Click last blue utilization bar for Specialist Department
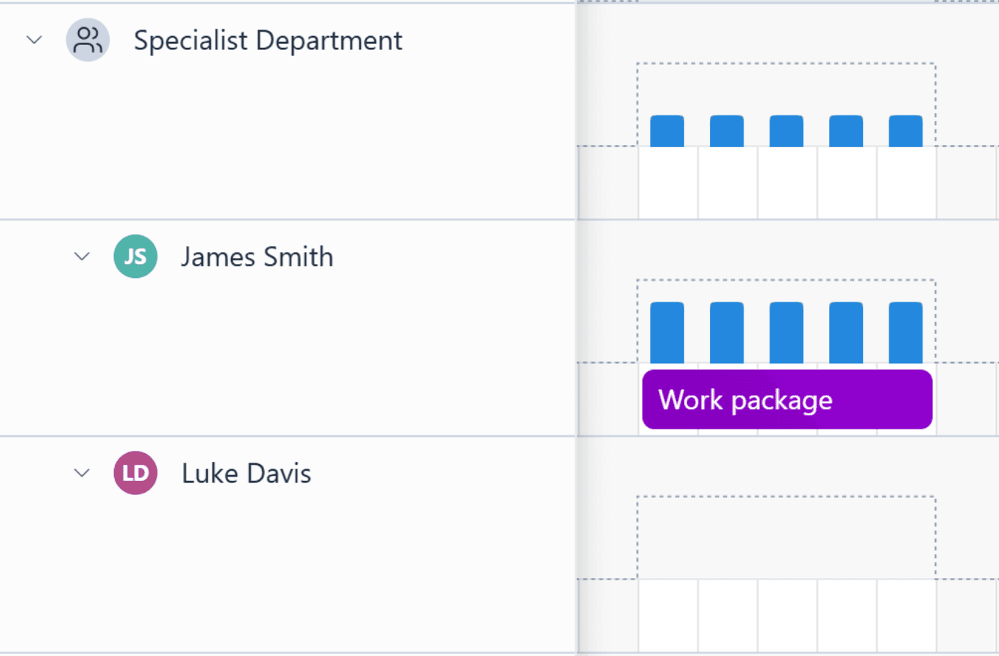This screenshot has height=656, width=999. [x=906, y=131]
